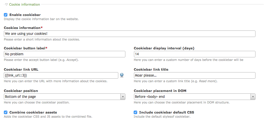Click the Enable cookiebar label text

(x=25, y=15)
